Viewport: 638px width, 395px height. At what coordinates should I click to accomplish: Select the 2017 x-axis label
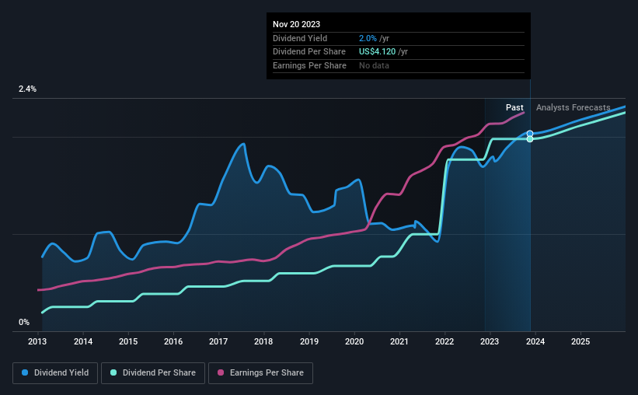[218, 341]
